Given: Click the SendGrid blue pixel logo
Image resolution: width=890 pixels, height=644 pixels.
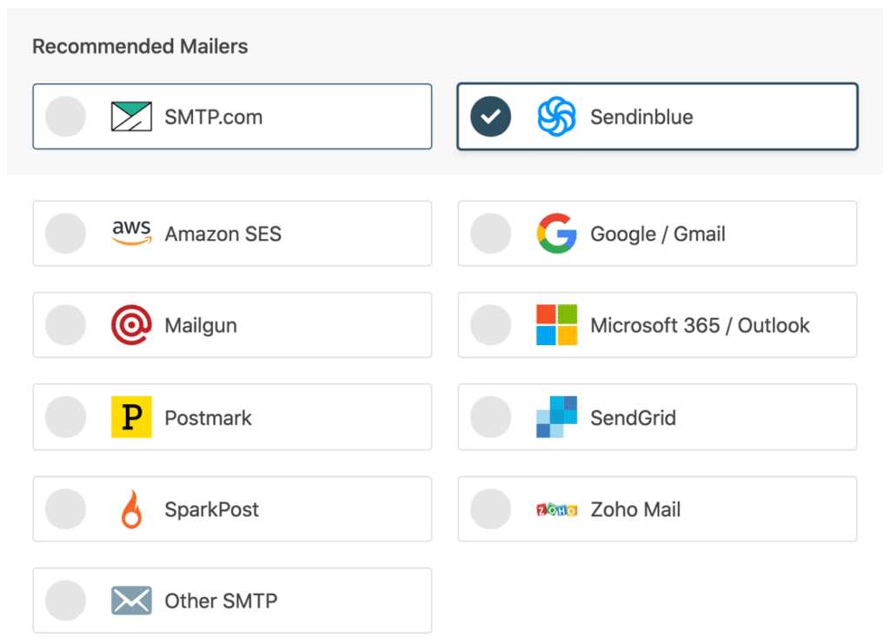Looking at the screenshot, I should click(x=557, y=417).
